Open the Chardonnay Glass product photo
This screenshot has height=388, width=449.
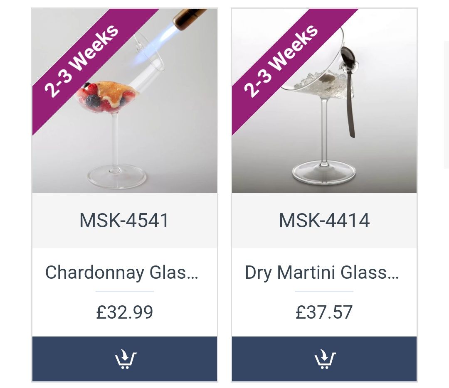tap(125, 101)
